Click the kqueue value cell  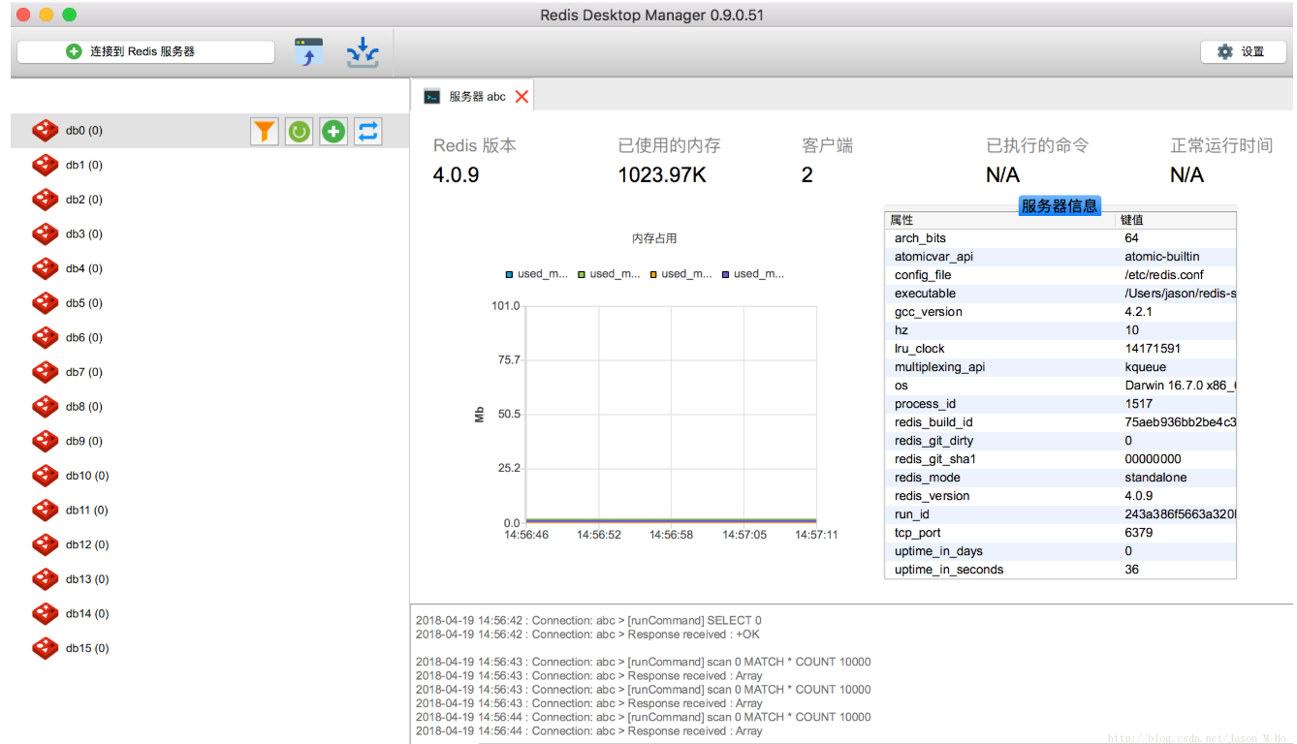tap(1146, 367)
